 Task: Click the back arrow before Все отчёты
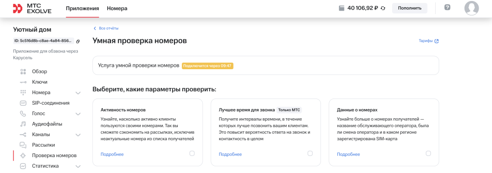pyautogui.click(x=95, y=28)
